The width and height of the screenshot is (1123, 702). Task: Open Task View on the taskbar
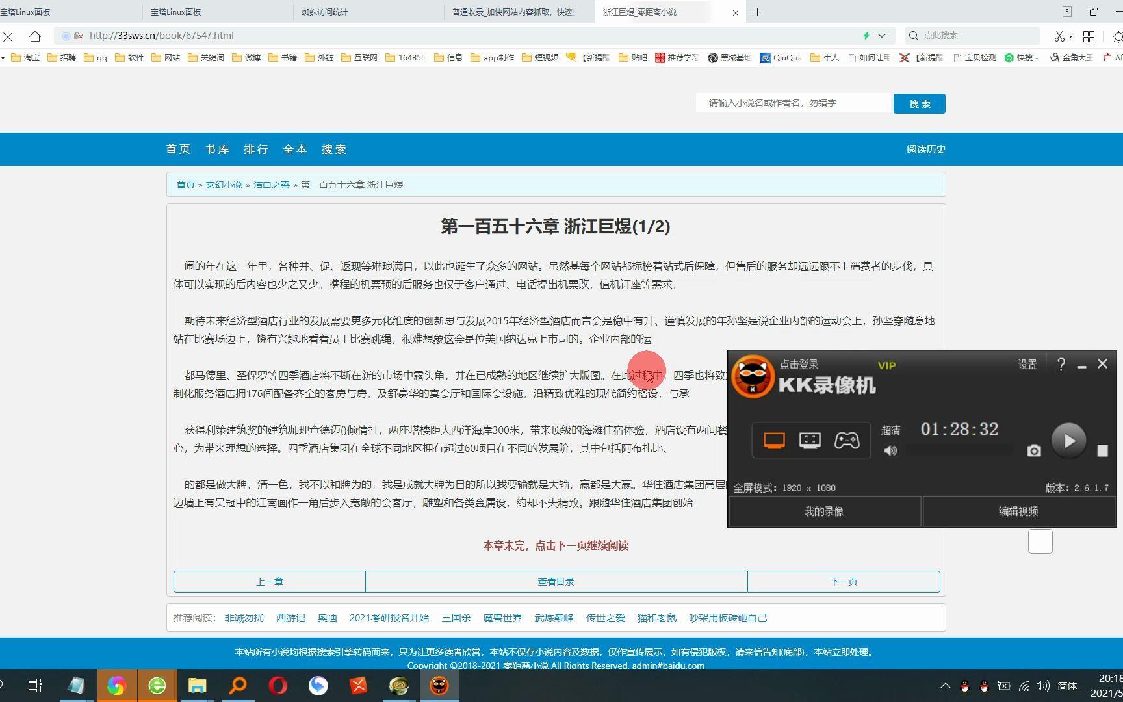(x=35, y=686)
